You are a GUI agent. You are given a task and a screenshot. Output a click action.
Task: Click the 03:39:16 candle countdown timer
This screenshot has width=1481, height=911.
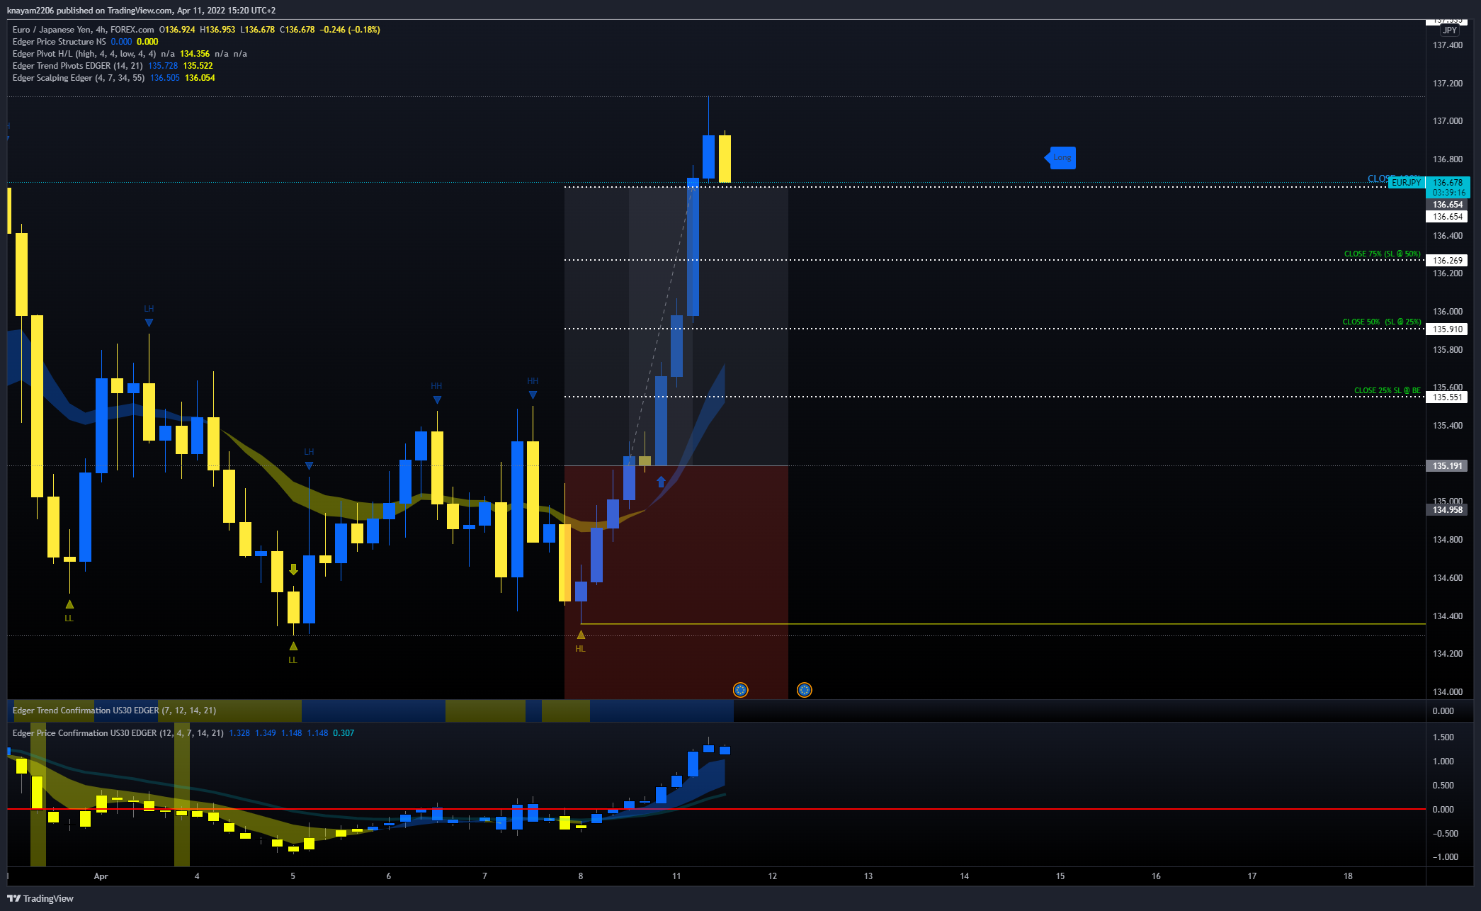[1448, 193]
